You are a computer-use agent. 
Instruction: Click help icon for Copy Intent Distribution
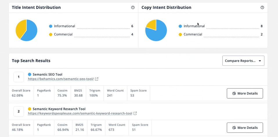pos(262,7)
